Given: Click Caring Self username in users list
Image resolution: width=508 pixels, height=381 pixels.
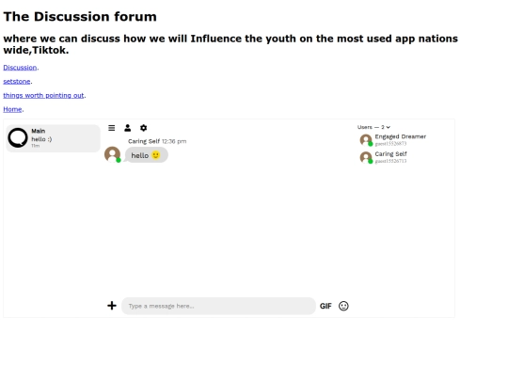Looking at the screenshot, I should click(390, 154).
